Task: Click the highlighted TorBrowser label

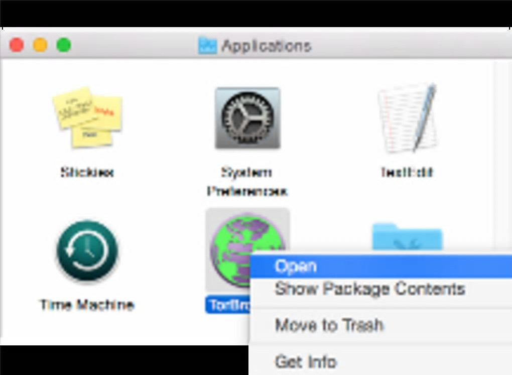Action: [x=228, y=305]
